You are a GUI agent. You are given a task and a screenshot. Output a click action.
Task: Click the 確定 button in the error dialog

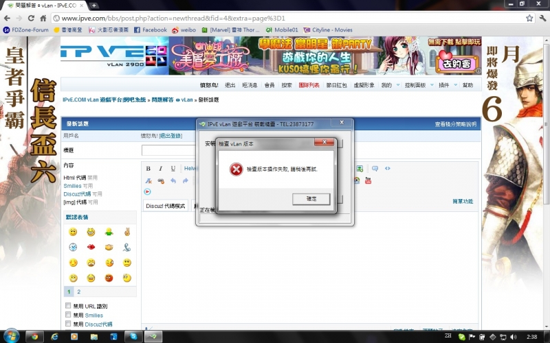pyautogui.click(x=311, y=198)
